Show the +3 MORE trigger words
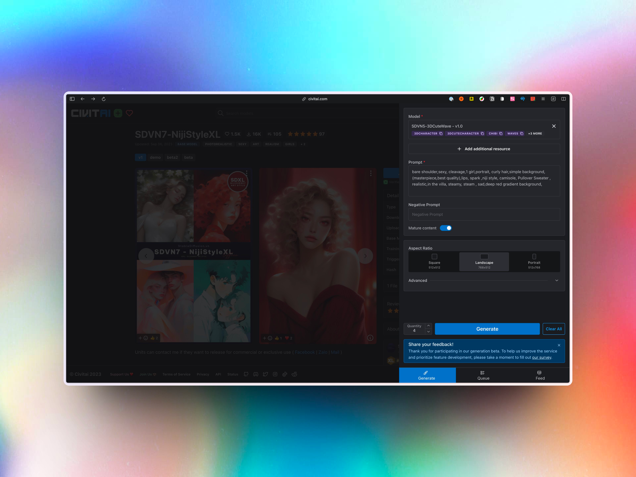Image resolution: width=636 pixels, height=477 pixels. (535, 134)
